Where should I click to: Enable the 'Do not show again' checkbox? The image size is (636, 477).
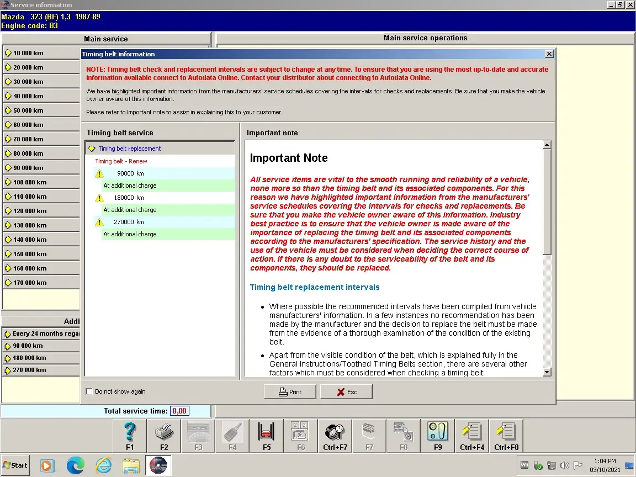(x=89, y=392)
